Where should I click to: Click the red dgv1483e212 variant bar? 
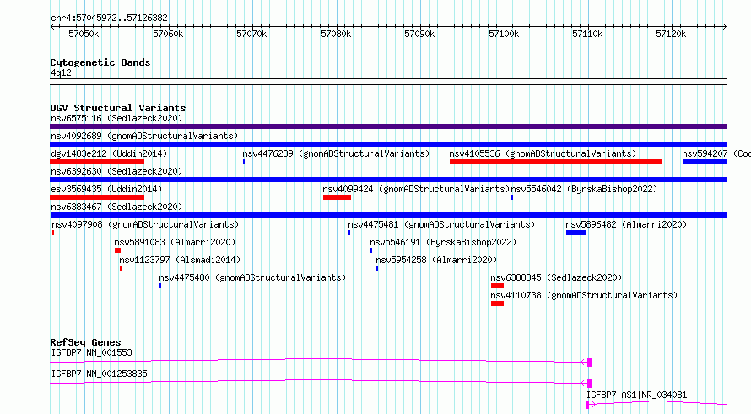[x=97, y=162]
